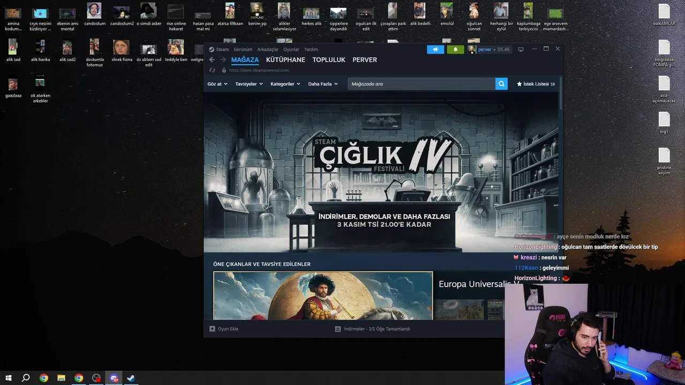Viewport: 685px width, 385px height.
Task: Click the Çığlık IV Festivali banner
Action: tap(382, 172)
